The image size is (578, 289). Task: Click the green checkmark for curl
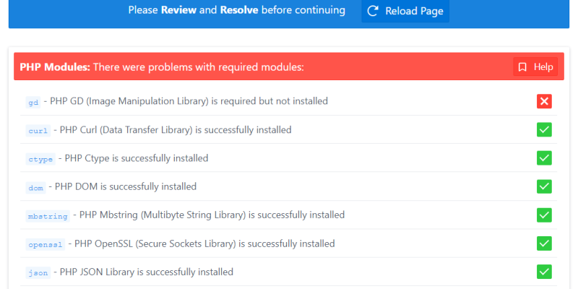544,129
